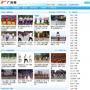
Task: Open 茉莉广场舞 sidebar entry
Action: pos(74,86)
